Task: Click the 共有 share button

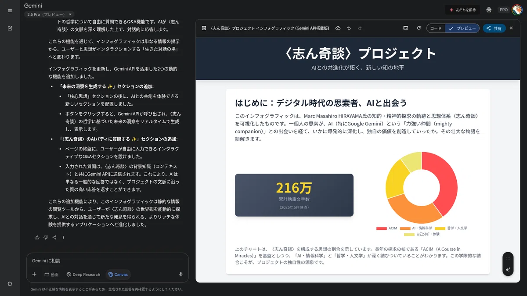Action: point(494,28)
